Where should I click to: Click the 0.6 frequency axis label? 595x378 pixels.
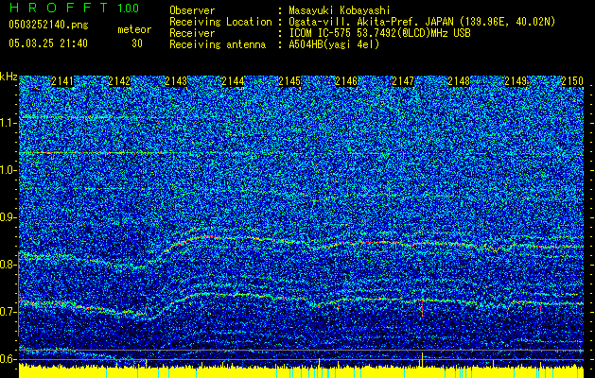click(8, 359)
